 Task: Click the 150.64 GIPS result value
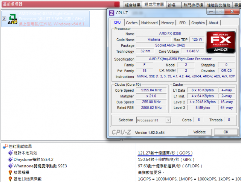[166, 159]
